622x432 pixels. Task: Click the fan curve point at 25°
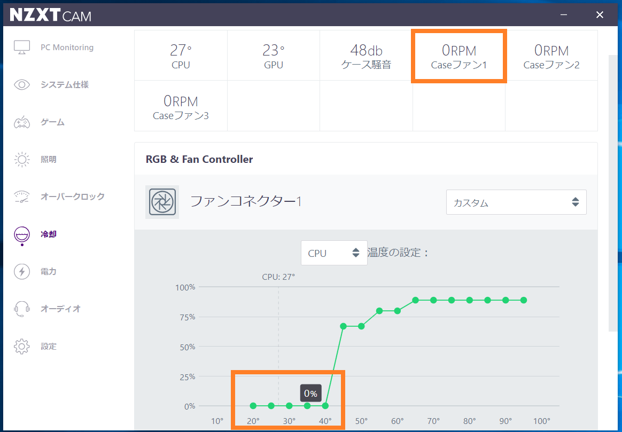(x=271, y=406)
